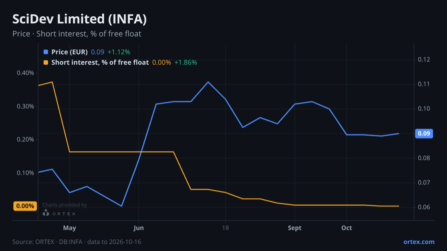Click the 18 x-axis date label
This screenshot has height=251, width=447.
click(225, 228)
